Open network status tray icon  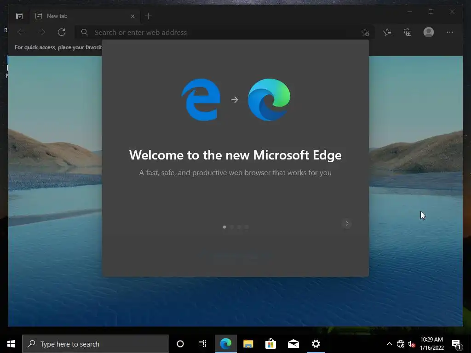click(x=401, y=344)
